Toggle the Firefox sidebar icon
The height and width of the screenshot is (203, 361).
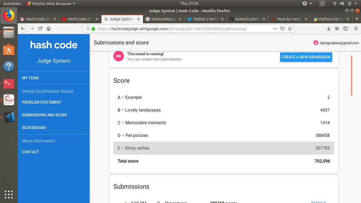click(346, 29)
